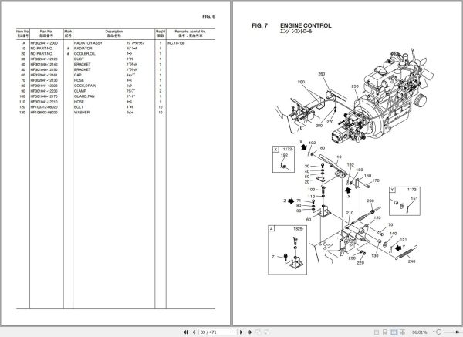Click the ENGINE CONTROL title
The image size is (463, 337).
click(x=306, y=25)
